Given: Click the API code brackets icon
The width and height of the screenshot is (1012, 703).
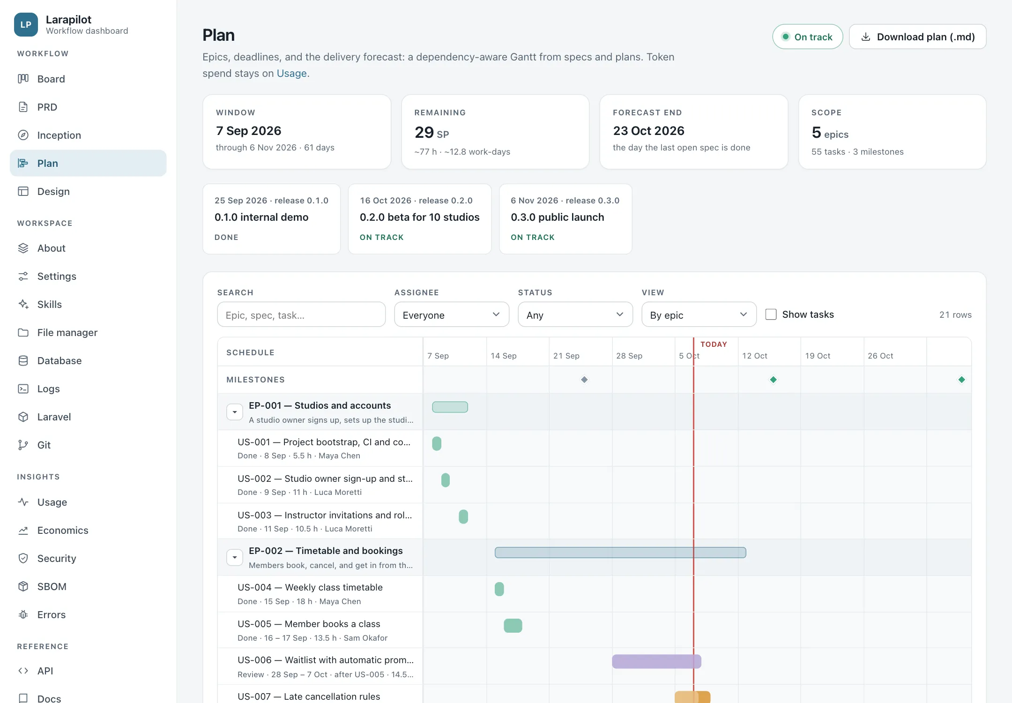Looking at the screenshot, I should [23, 671].
